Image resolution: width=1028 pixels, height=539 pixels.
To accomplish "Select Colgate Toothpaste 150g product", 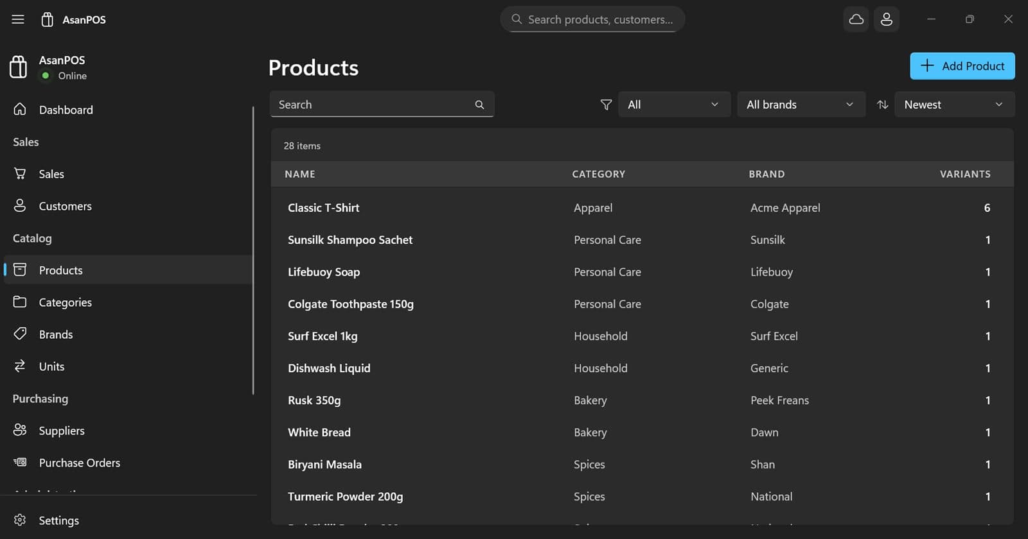I will (x=642, y=304).
